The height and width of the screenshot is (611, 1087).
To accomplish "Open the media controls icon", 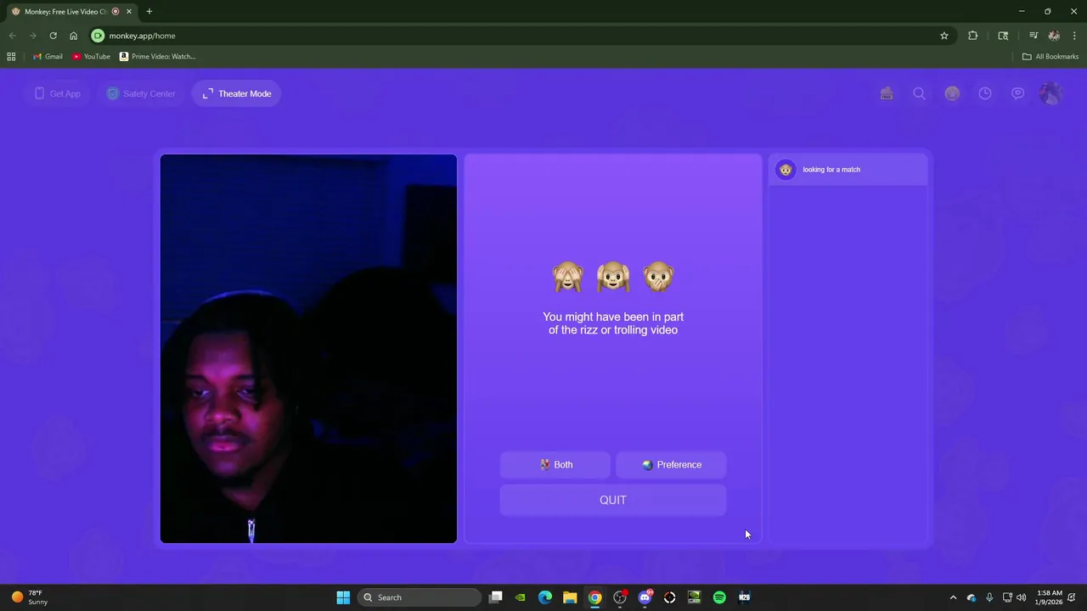I will click(1033, 36).
